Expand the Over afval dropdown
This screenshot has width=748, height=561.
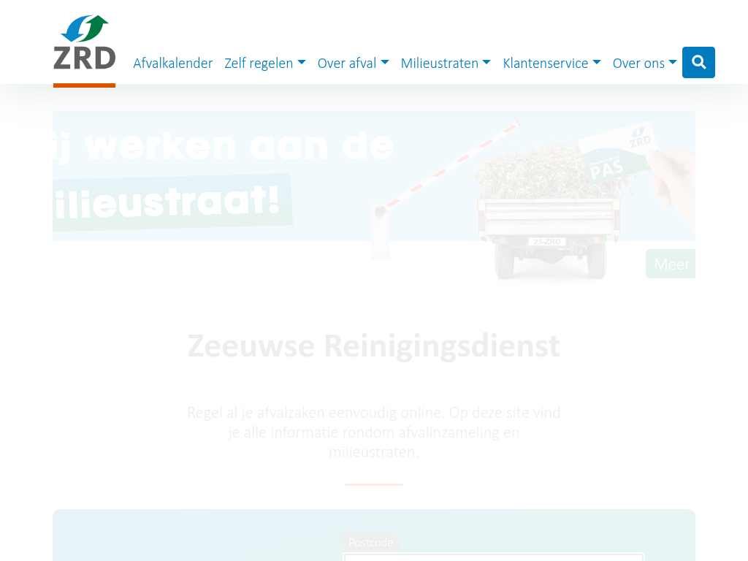coord(353,63)
